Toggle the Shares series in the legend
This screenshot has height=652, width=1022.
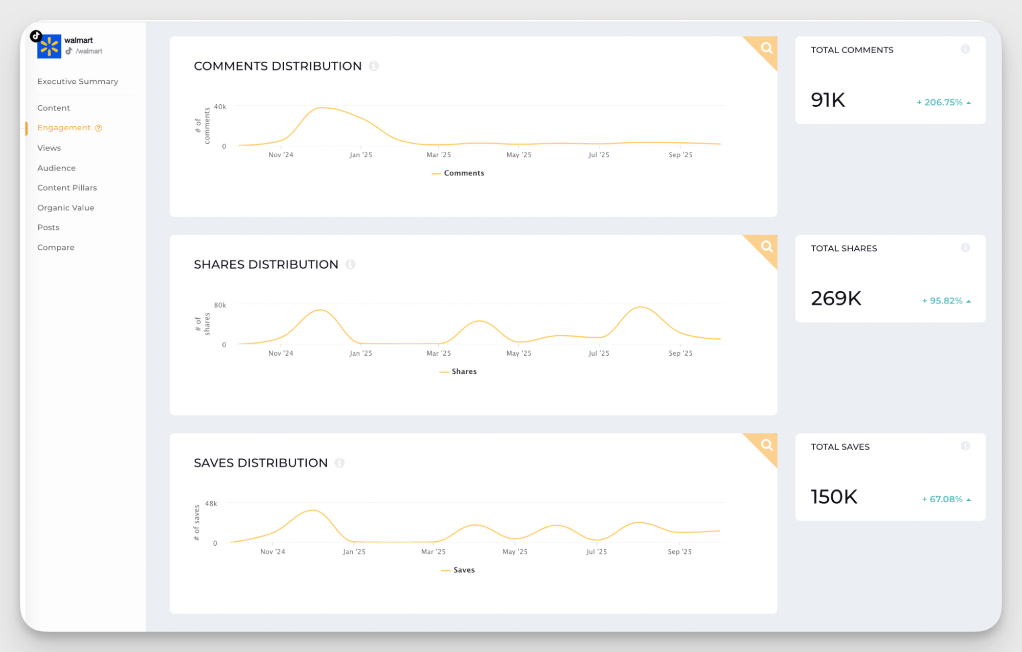(458, 371)
